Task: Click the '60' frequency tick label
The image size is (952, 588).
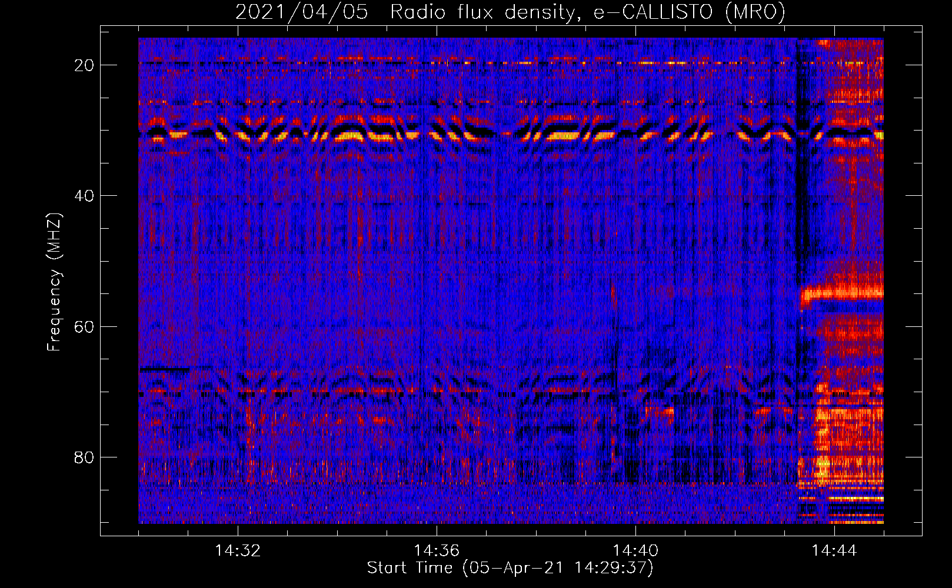Action: click(84, 326)
